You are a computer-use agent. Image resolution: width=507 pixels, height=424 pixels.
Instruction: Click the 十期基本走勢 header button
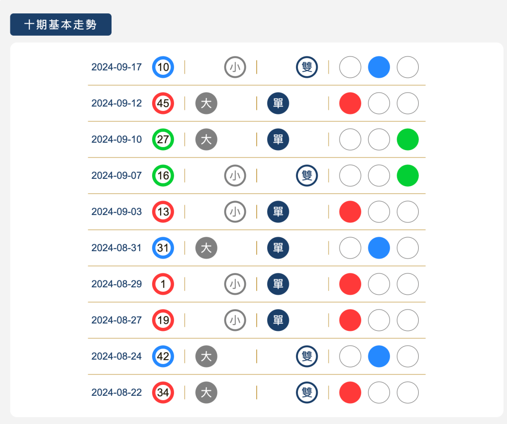(x=60, y=25)
